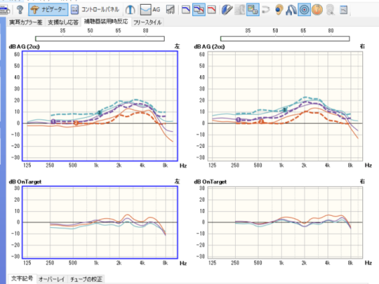Image resolution: width=379 pixels, height=284 pixels.
Task: Open the コントロールパネル
Action: click(96, 9)
